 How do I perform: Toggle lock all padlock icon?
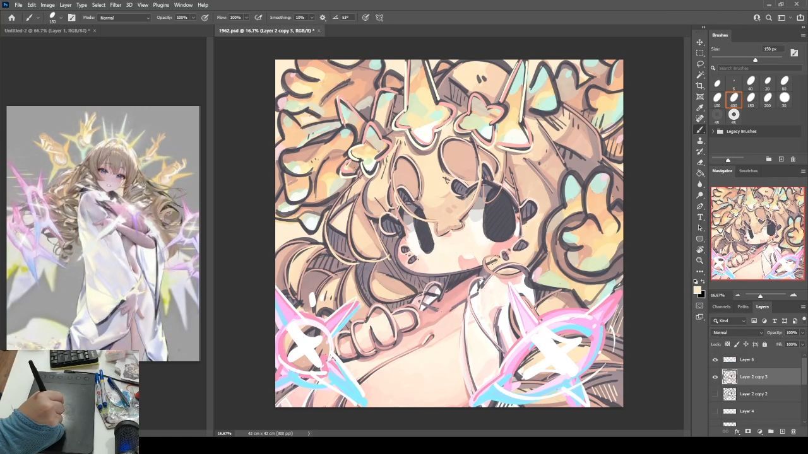click(764, 344)
